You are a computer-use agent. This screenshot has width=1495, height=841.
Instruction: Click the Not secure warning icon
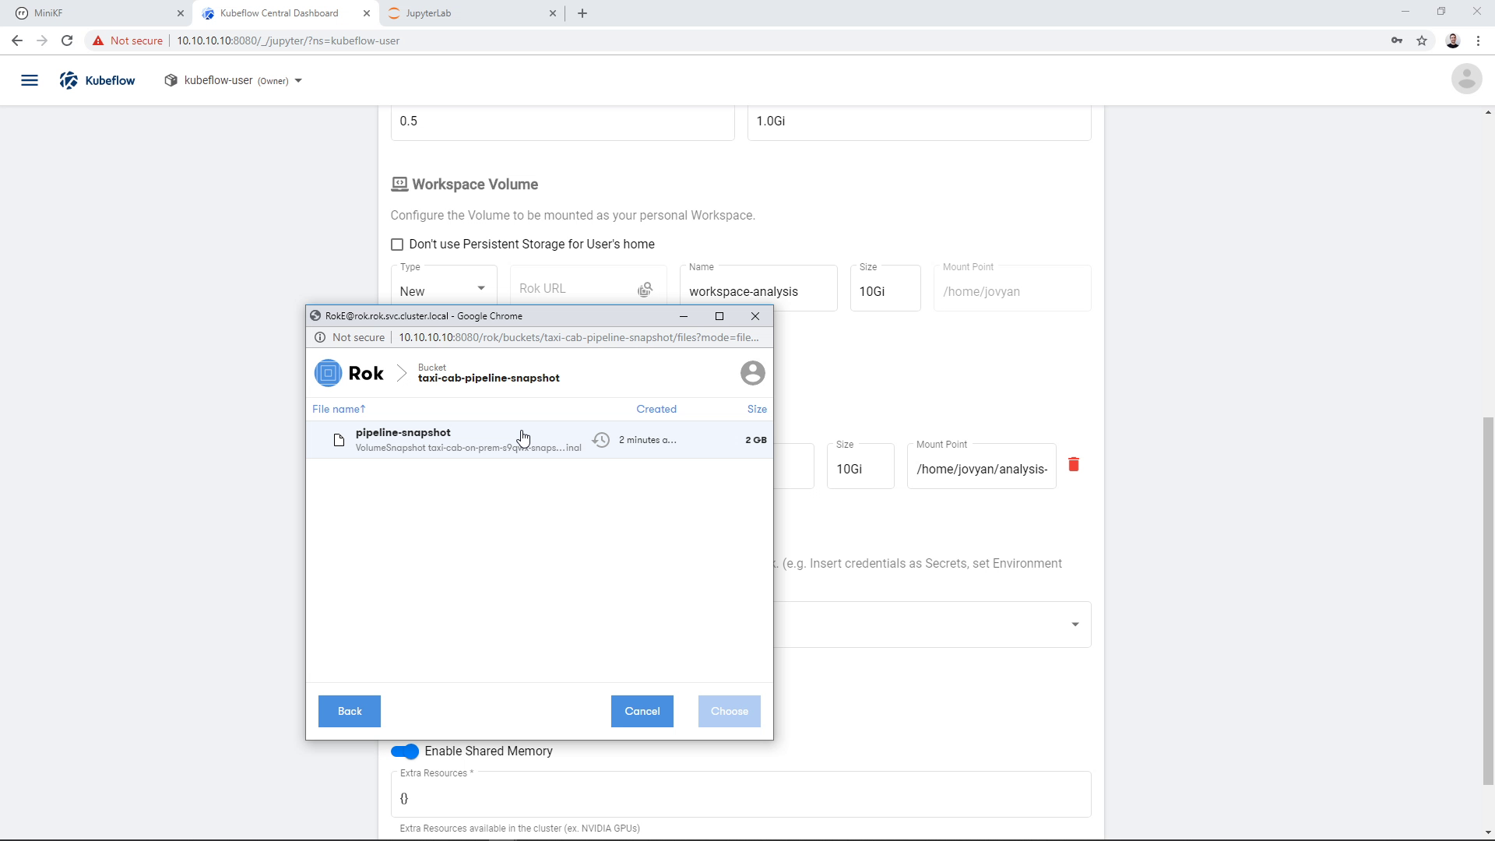(x=98, y=40)
